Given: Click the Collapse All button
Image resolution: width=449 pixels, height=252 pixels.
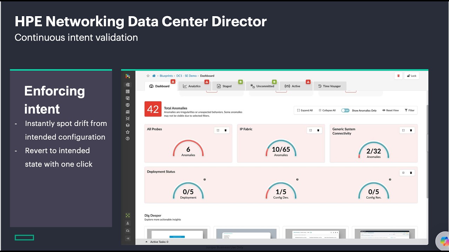Looking at the screenshot, I should tap(327, 110).
